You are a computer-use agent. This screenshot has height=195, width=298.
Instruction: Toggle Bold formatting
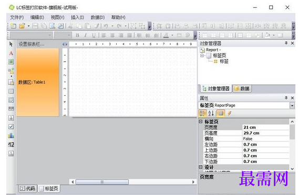click(x=77, y=35)
